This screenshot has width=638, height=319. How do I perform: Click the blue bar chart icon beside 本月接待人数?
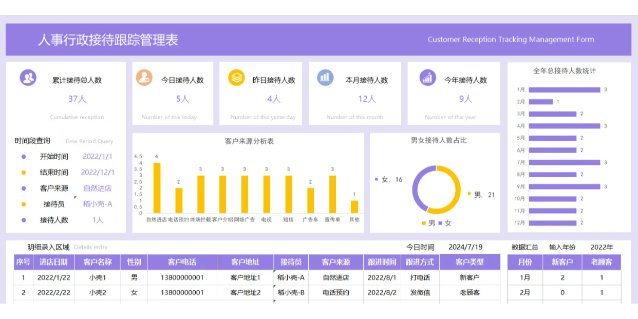pos(325,78)
